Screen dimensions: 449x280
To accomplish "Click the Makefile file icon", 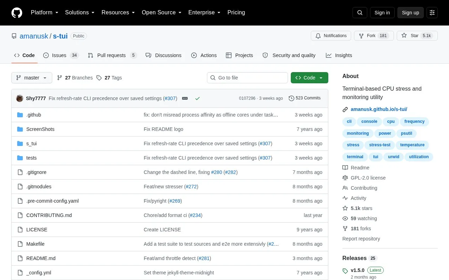I will [20, 244].
